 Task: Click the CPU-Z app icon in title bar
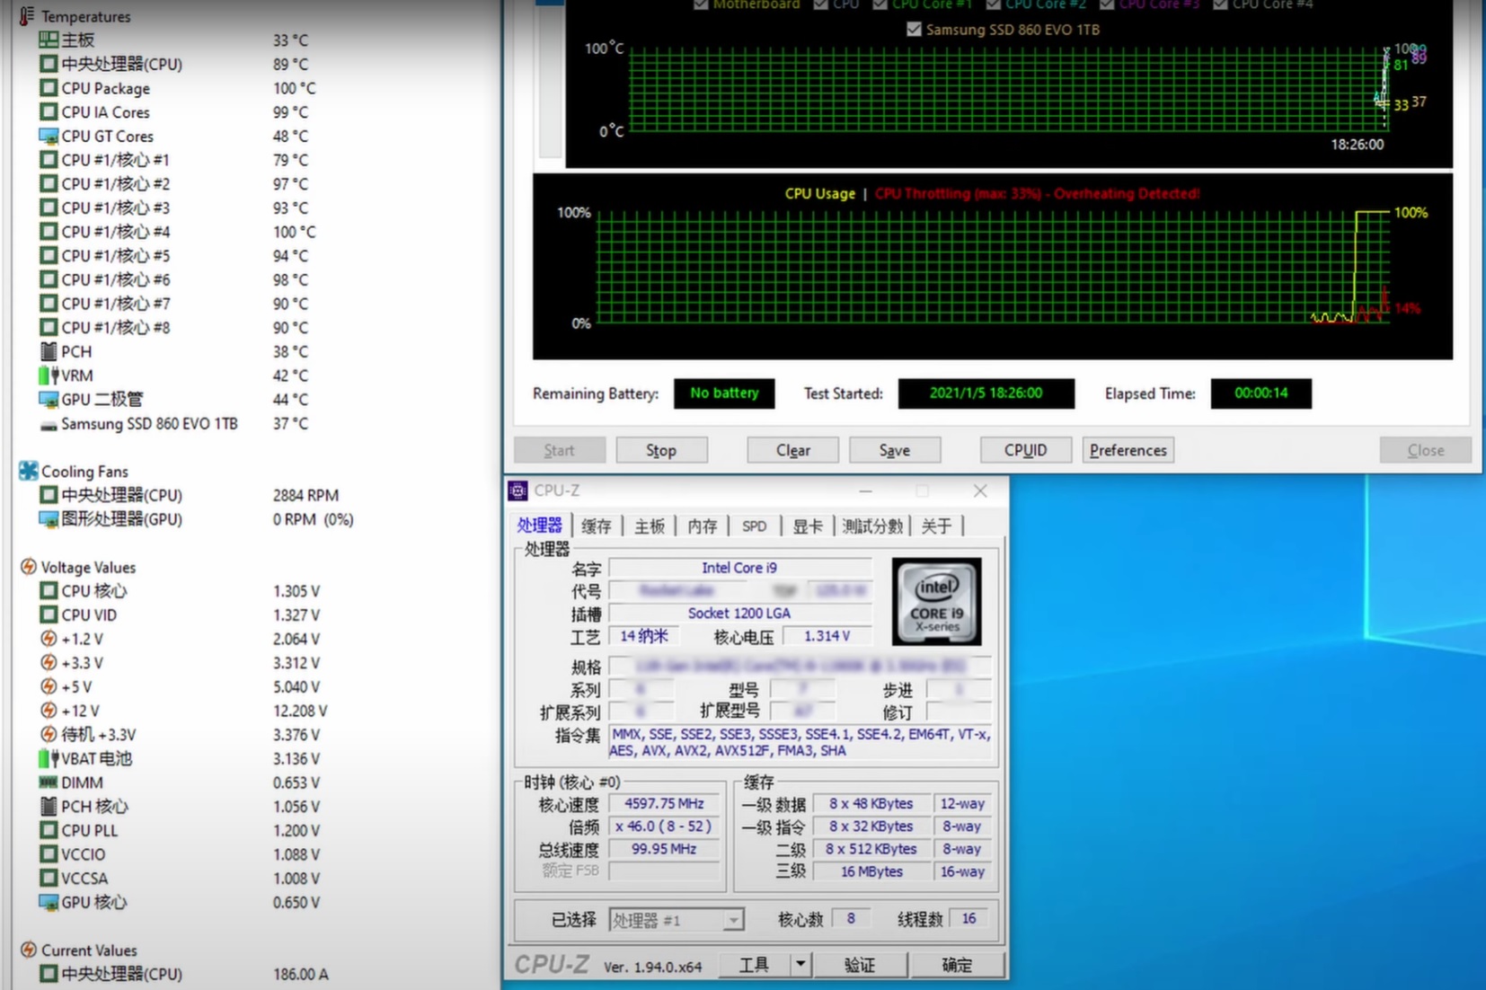(517, 491)
